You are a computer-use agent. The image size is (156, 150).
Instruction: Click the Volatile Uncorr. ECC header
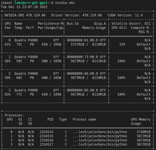[x=131, y=24]
